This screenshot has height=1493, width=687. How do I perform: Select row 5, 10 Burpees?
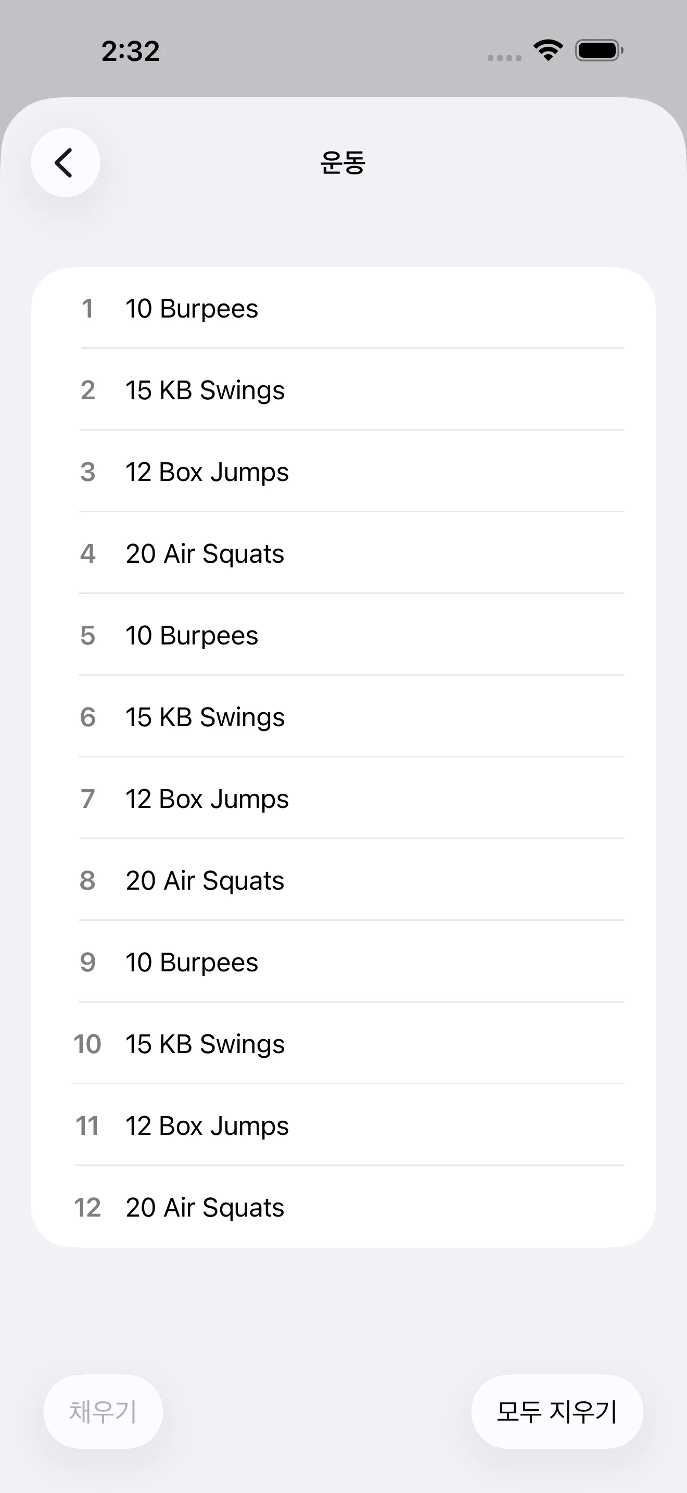coord(343,635)
